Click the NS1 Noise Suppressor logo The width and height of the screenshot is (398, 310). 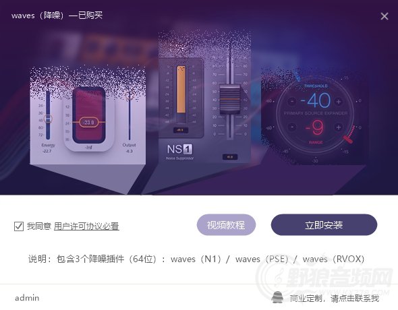tap(179, 152)
